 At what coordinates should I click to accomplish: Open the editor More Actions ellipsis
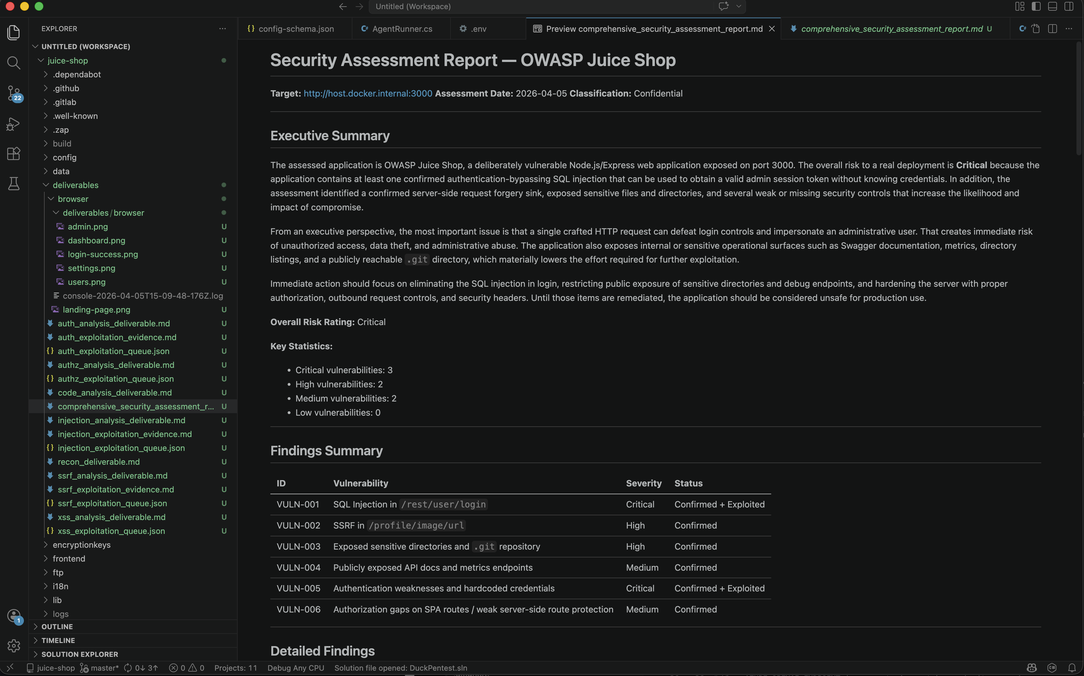coord(1069,29)
